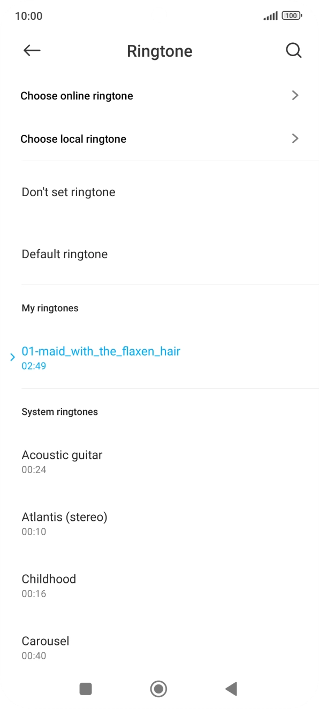Select the 01-maid_with_the_flaxen_hair ringtone

coord(101,351)
